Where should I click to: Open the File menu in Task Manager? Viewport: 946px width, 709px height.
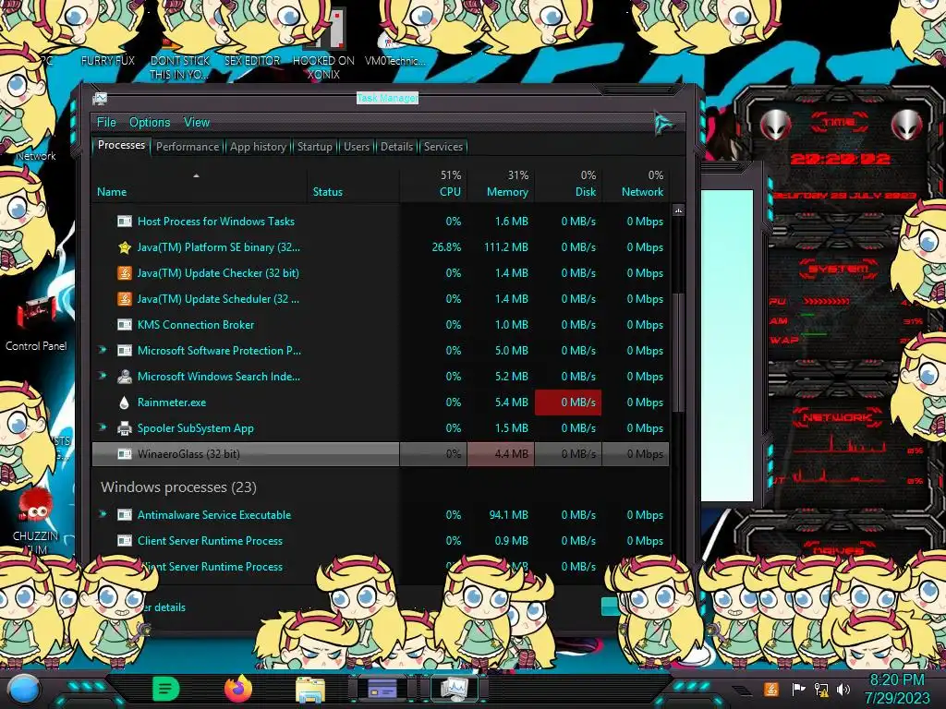pos(106,123)
